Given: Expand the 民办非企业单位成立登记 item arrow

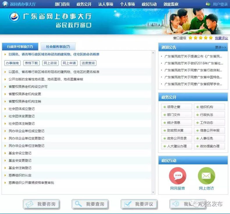Looking at the screenshot, I should (x=5, y=131).
